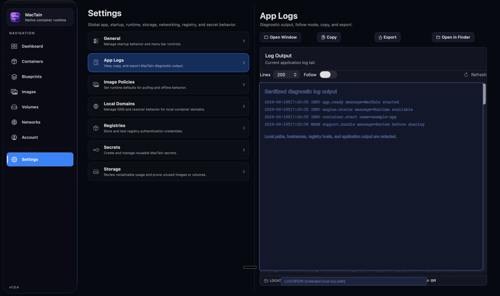The width and height of the screenshot is (500, 296).
Task: Open Storage settings card
Action: pos(168,172)
